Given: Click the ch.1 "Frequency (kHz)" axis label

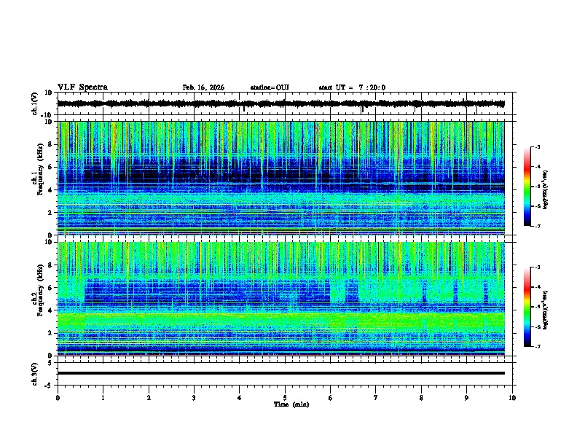Looking at the screenshot, I should click(40, 170).
